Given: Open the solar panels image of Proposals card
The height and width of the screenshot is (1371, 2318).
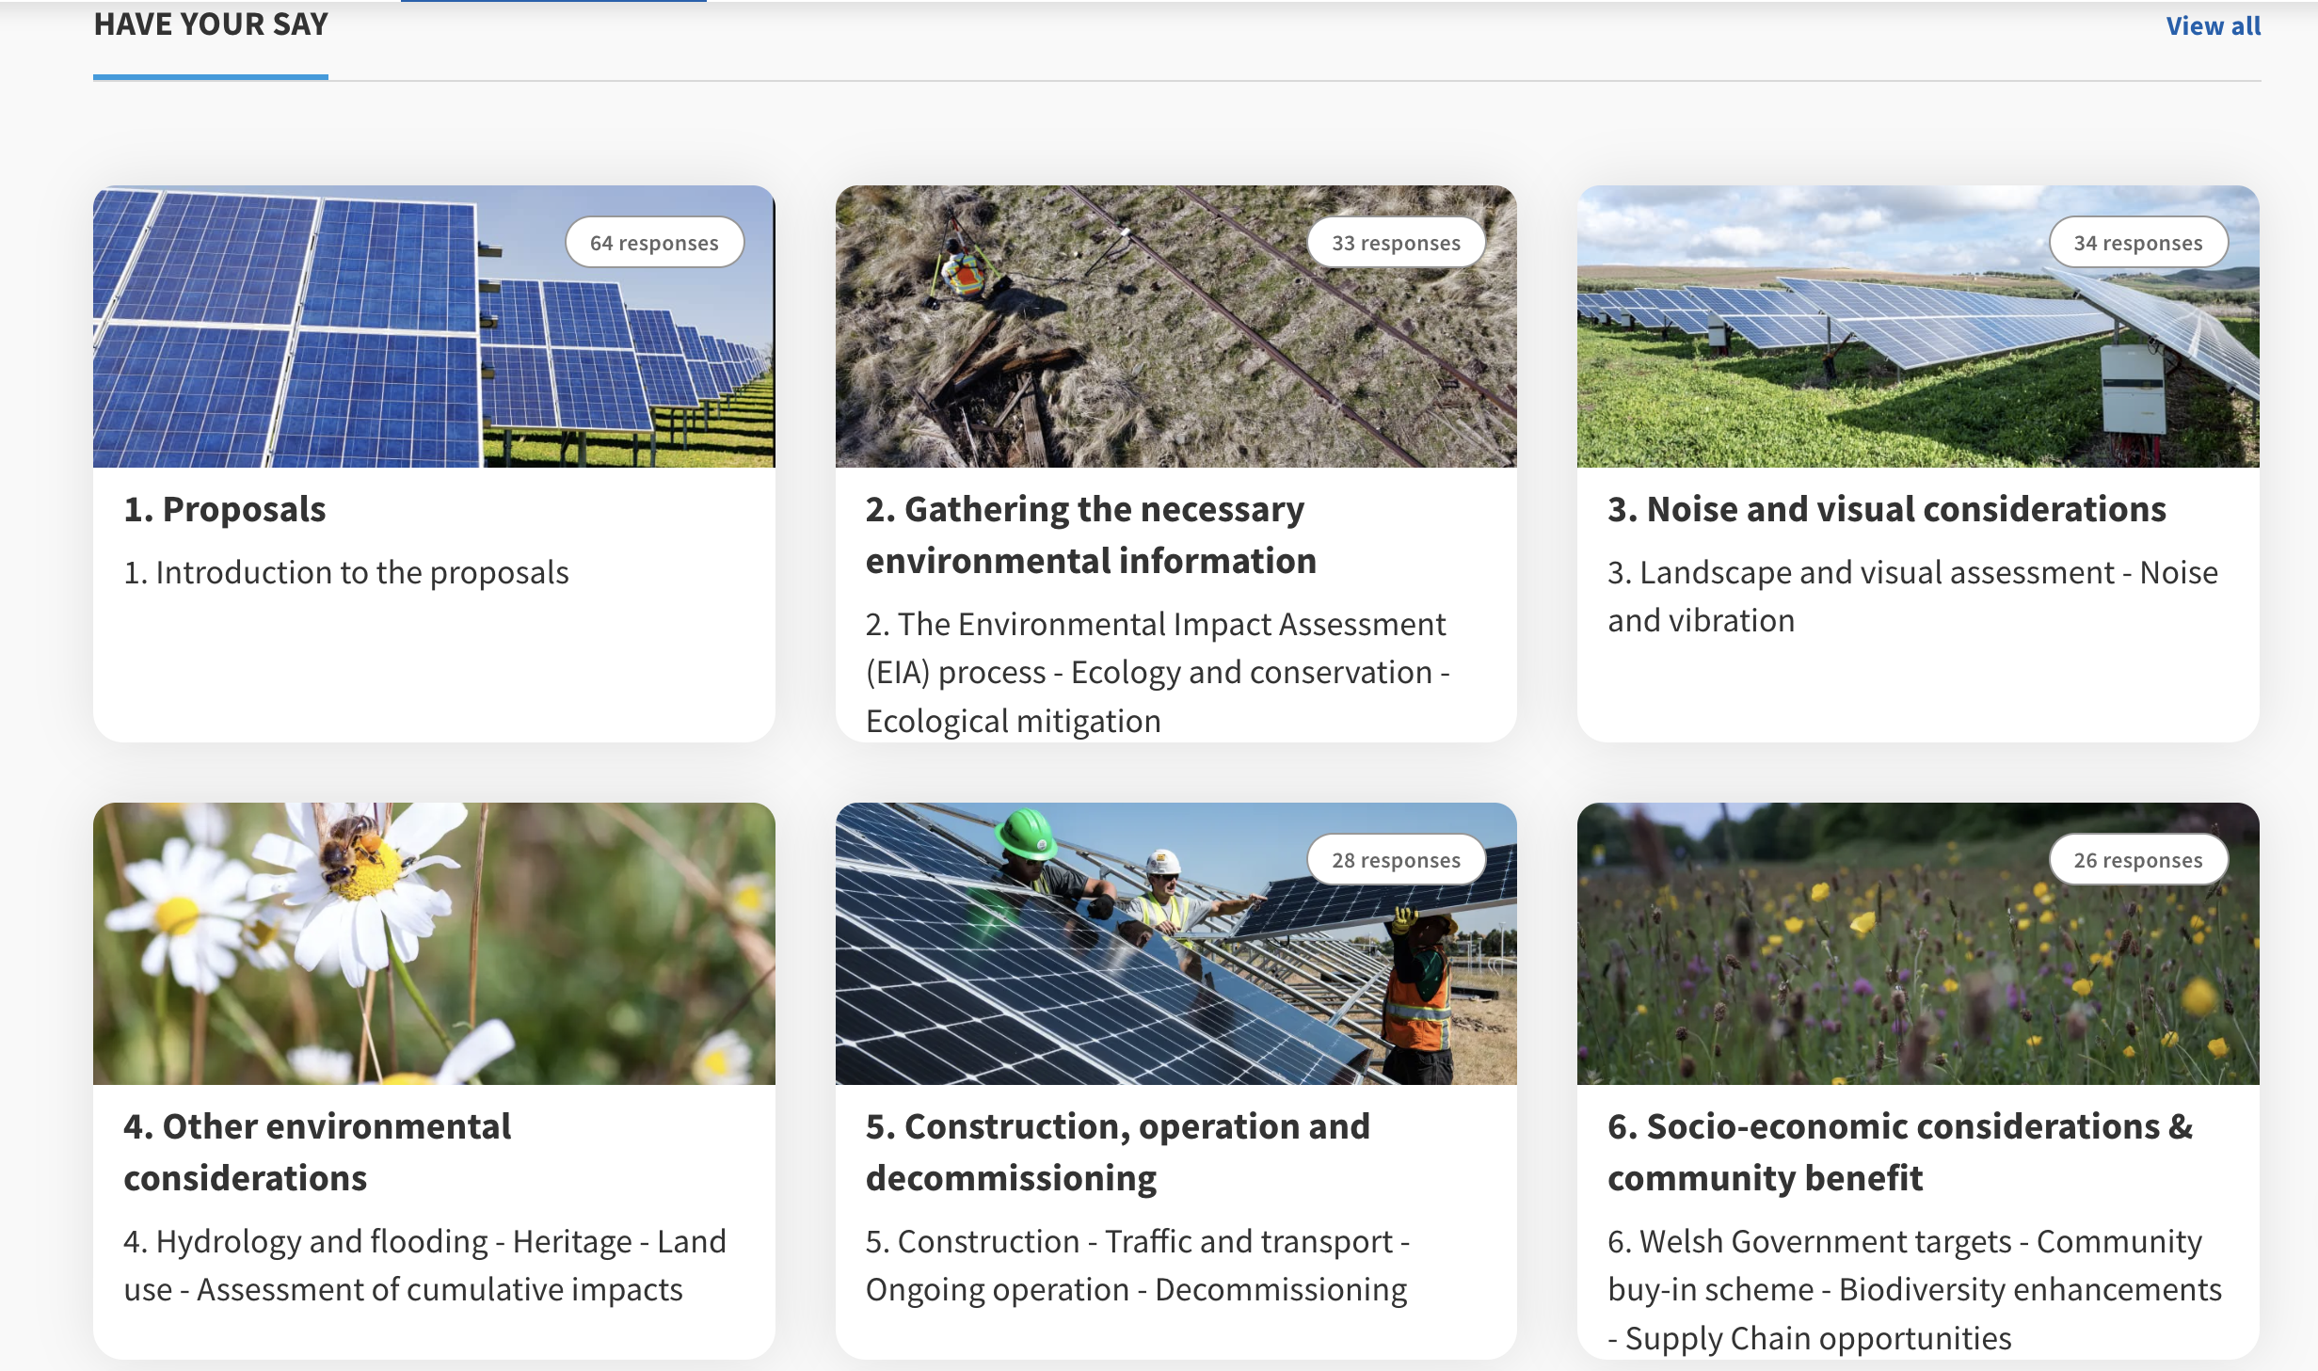Looking at the screenshot, I should [x=434, y=327].
